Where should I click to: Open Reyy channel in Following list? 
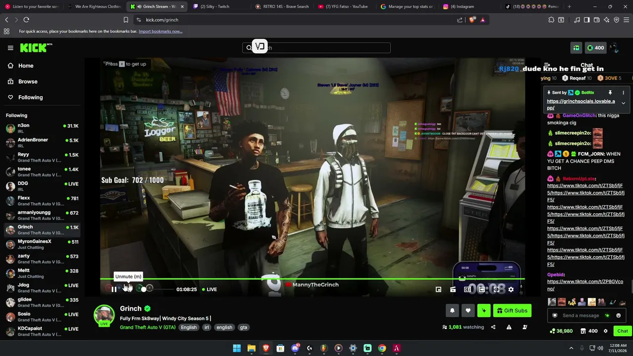(42, 157)
